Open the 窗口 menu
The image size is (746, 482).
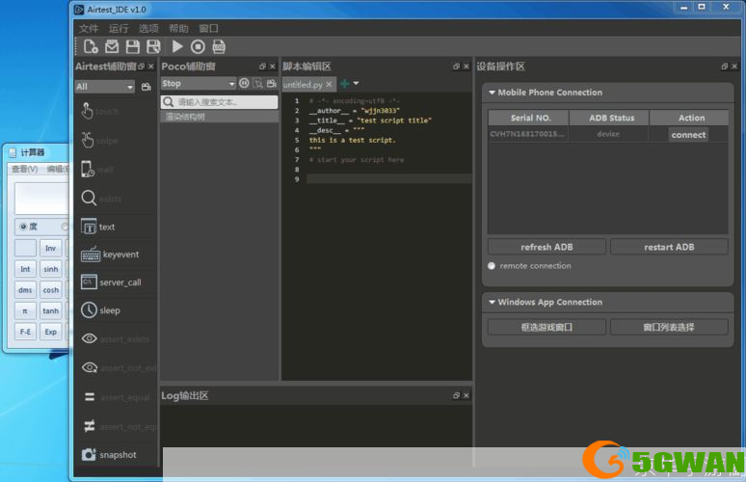[x=208, y=29]
